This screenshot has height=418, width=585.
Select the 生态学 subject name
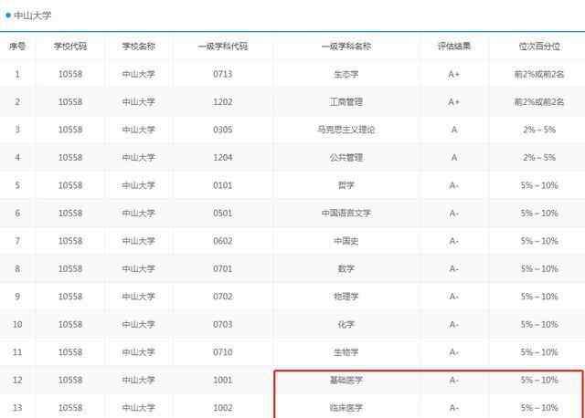click(346, 74)
